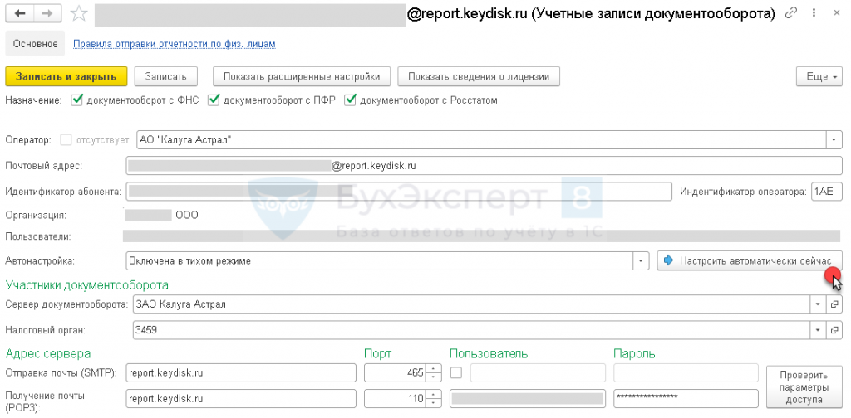Open Налоговый орган item with open icon
851x418 pixels.
834,329
